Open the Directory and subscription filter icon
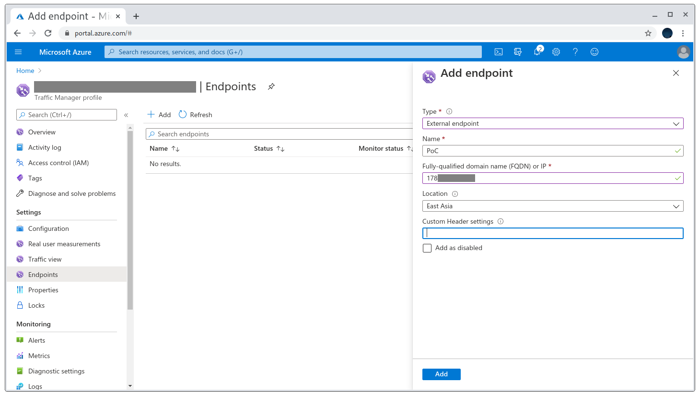Image resolution: width=699 pixels, height=396 pixels. pyautogui.click(x=518, y=52)
